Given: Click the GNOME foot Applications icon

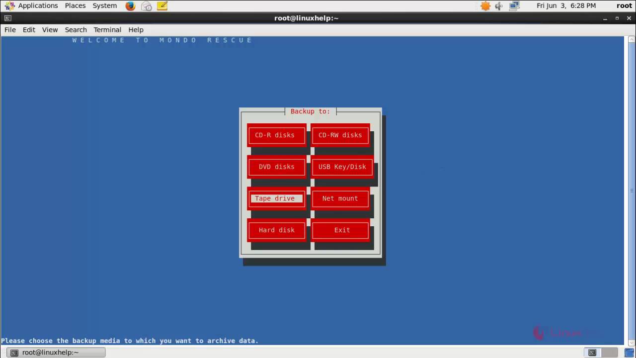Looking at the screenshot, I should (10, 6).
